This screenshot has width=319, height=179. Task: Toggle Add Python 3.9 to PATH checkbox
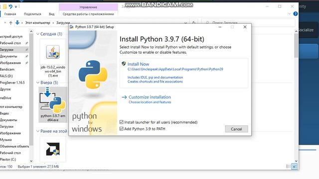pos(122,129)
